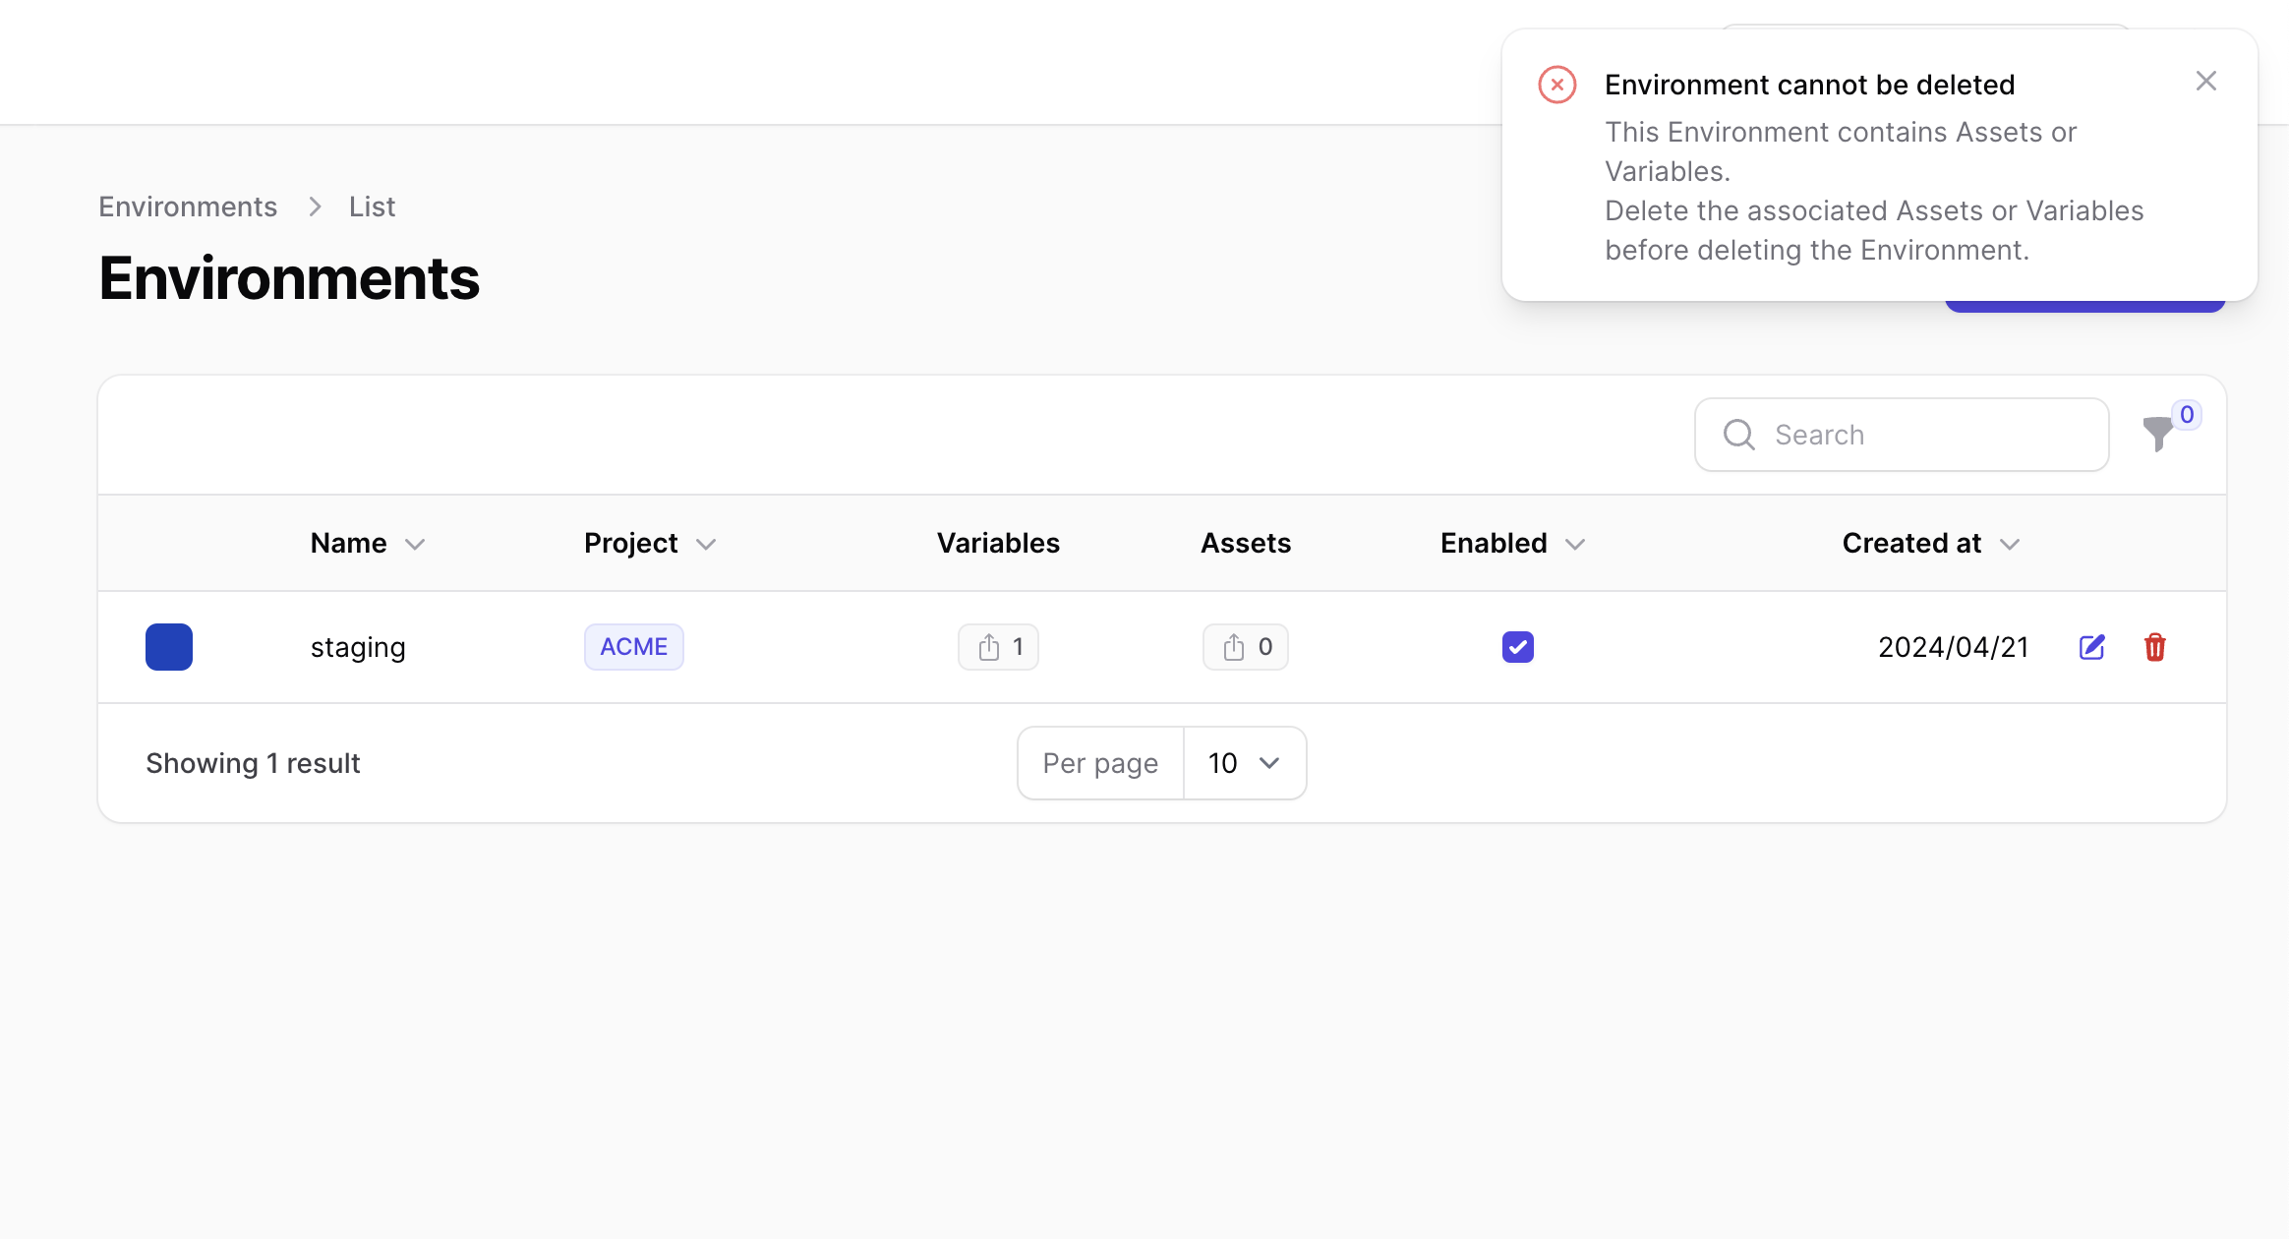Click the error icon in the notification
This screenshot has width=2289, height=1239.
click(x=1557, y=86)
